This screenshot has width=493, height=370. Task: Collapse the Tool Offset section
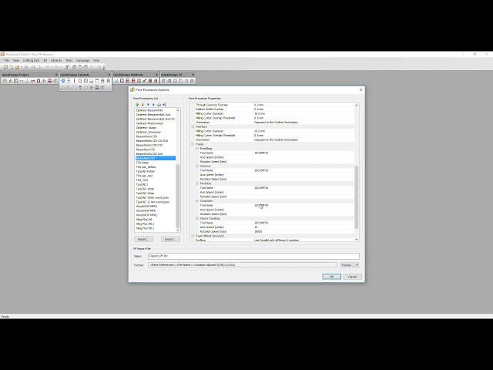193,236
